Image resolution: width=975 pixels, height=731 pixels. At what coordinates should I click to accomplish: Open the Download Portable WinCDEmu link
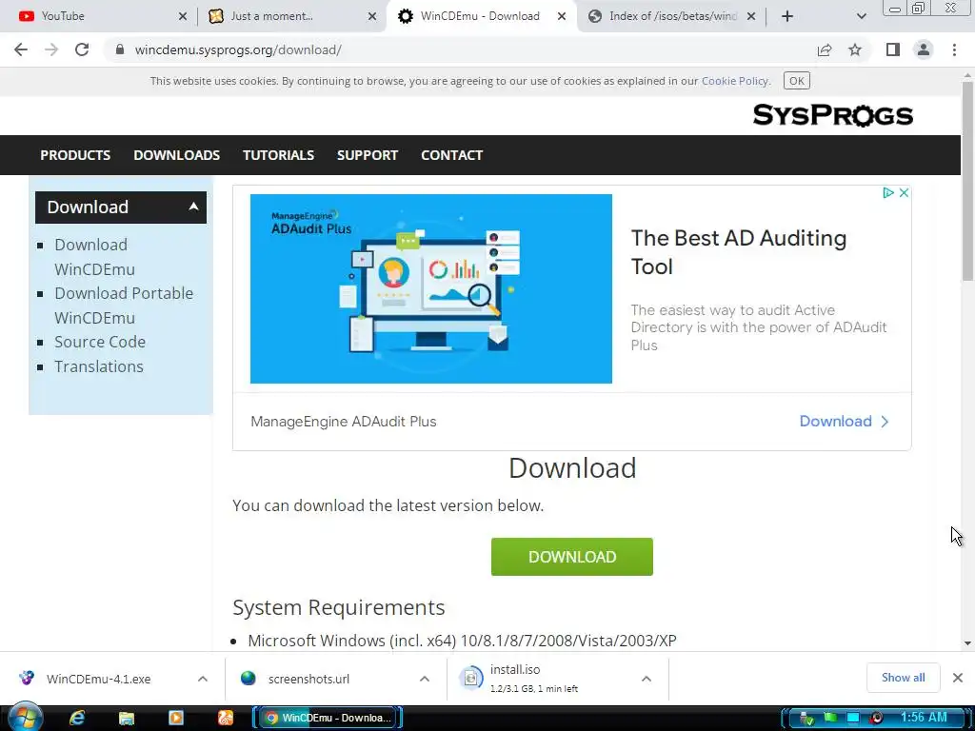tap(124, 306)
